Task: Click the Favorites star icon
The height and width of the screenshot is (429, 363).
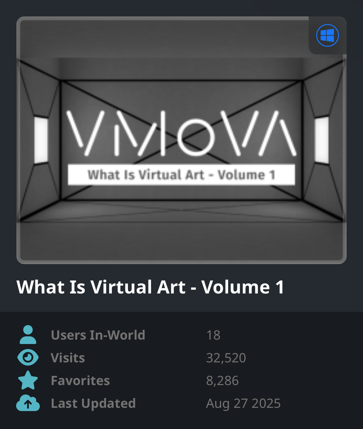Action: pos(28,380)
